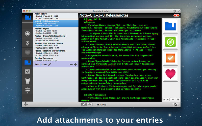Screen dimensions: 202x126
Task: Open attachment settings gear icon
Action: click(178, 99)
